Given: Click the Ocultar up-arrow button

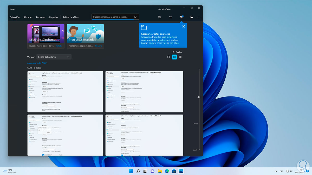Looking at the screenshot, I should coord(177,52).
